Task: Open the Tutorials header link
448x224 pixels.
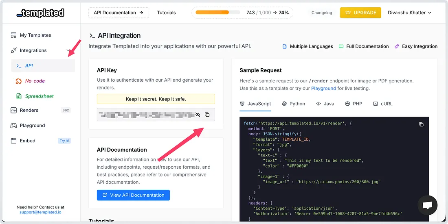Action: coord(166,13)
